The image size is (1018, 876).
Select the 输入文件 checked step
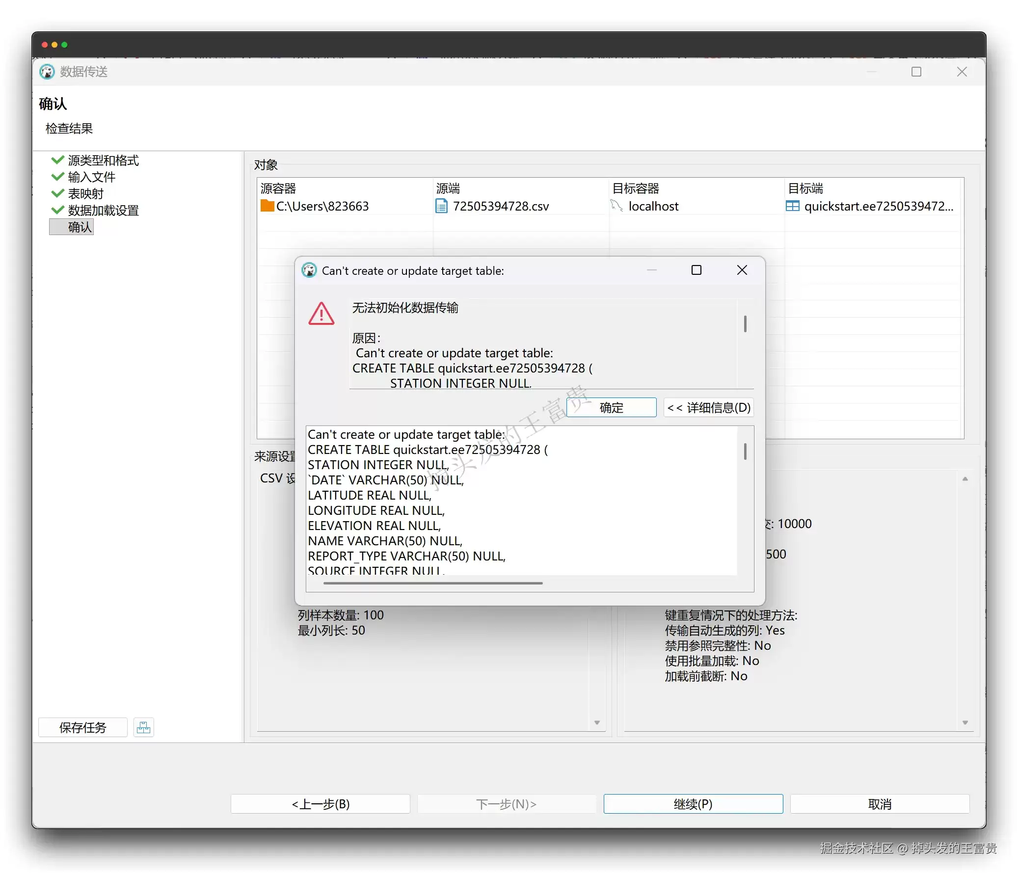(x=83, y=177)
